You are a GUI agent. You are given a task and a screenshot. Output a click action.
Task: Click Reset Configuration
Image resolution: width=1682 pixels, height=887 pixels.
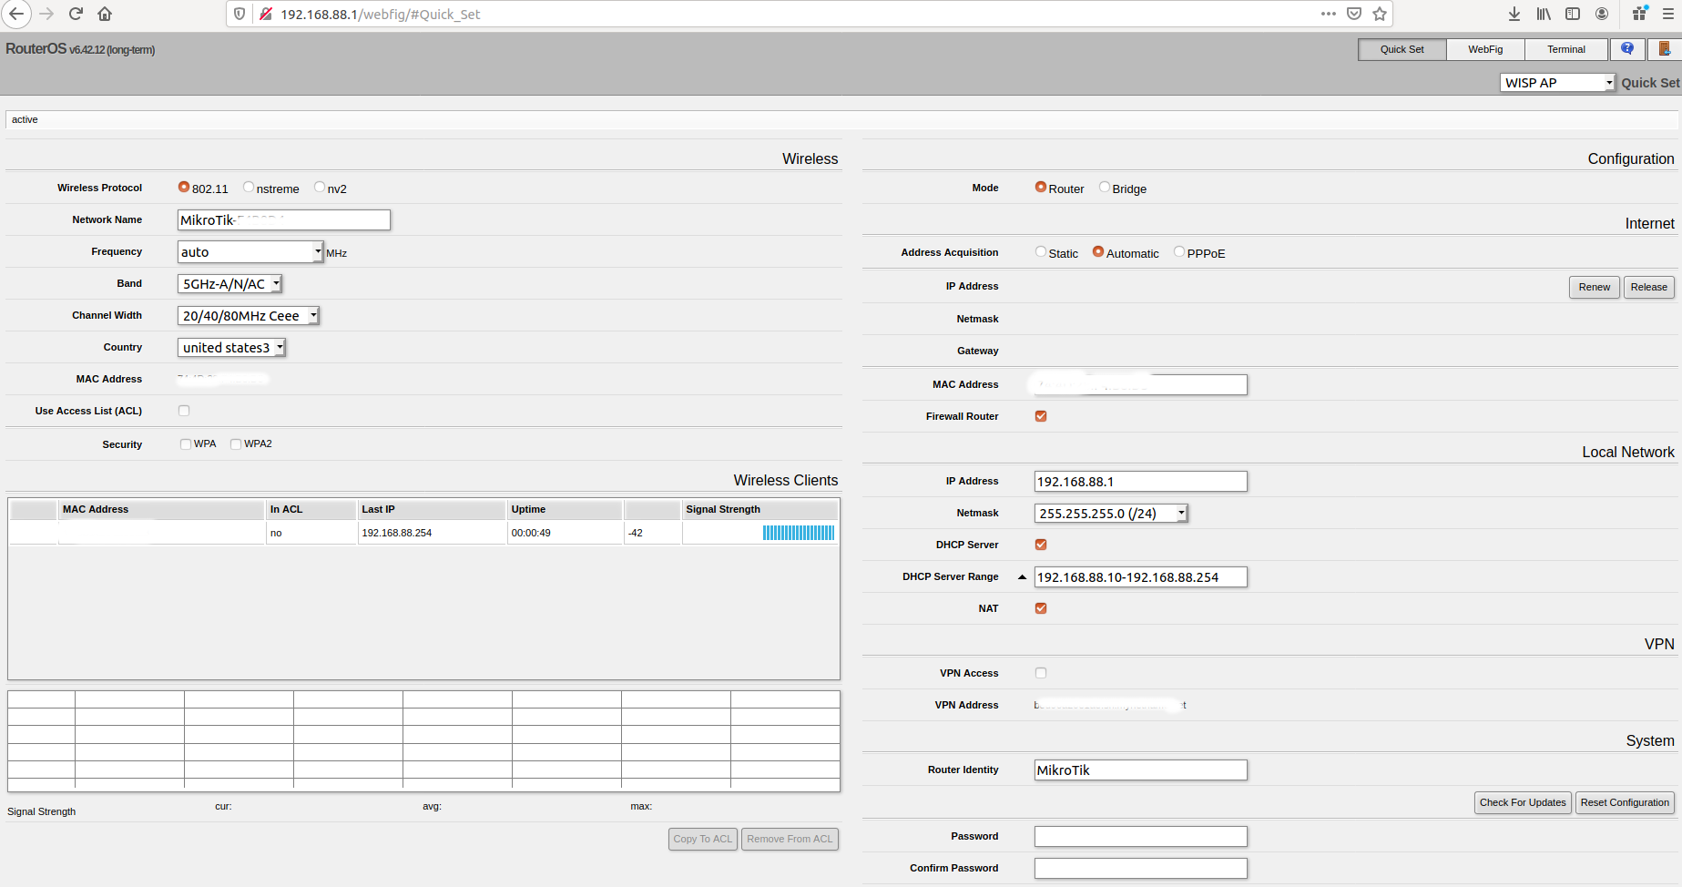tap(1625, 802)
